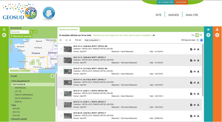Open download panel icon in orange bar
Viewport: 222px width, 122px height.
[x=217, y=29]
